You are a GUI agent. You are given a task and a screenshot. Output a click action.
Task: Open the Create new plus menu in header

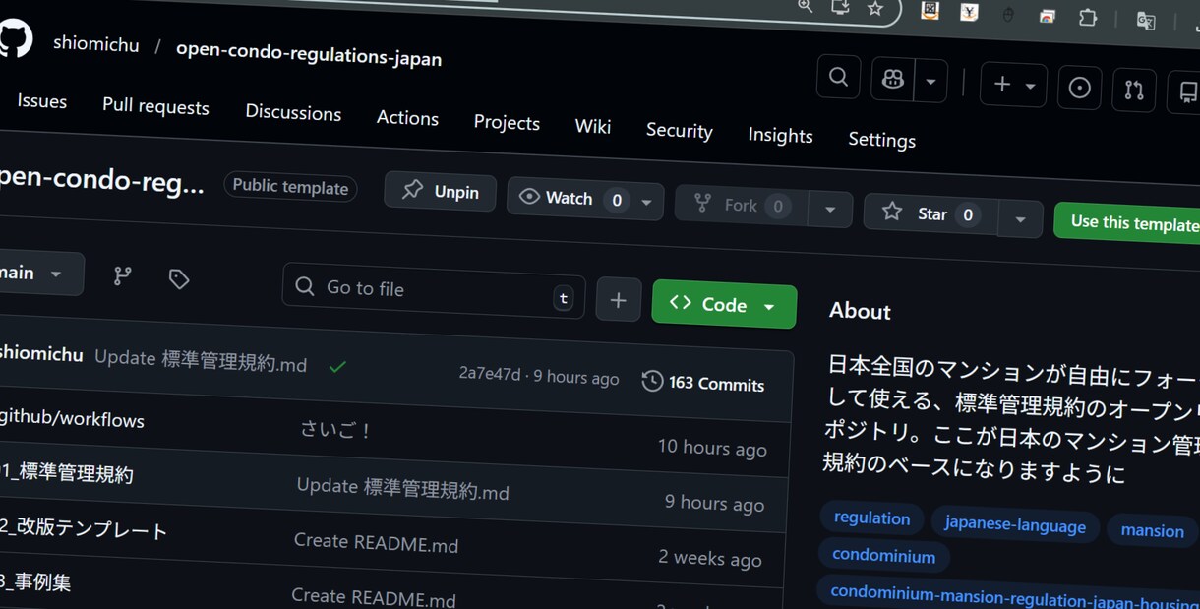(x=1013, y=86)
